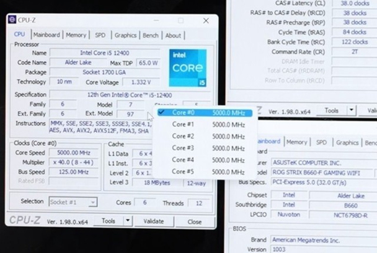Click the manufacturer field ASUSTeK COMPUTER INC.
The height and width of the screenshot is (253, 377).
point(324,163)
